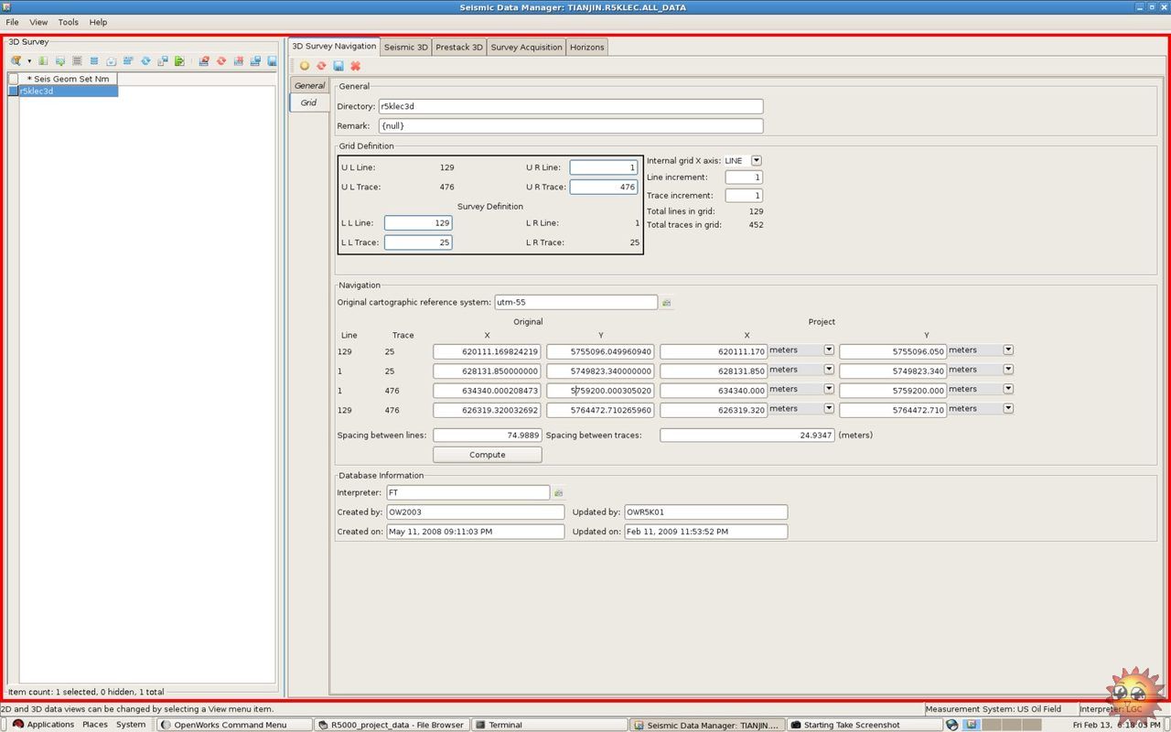The height and width of the screenshot is (732, 1171).
Task: Open Project Y units dropdown for line 129 trace 476
Action: click(1008, 409)
